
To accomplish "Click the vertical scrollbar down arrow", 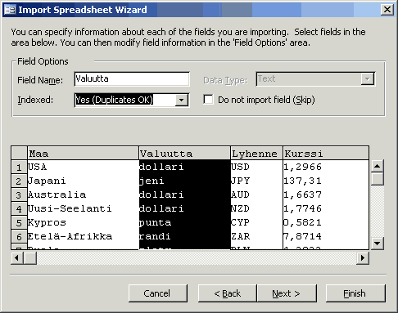I will [x=378, y=244].
